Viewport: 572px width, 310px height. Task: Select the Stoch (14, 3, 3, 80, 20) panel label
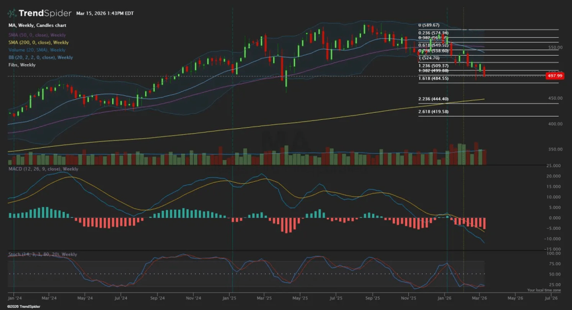[42, 254]
